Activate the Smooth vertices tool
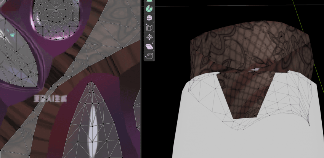Image resolution: width=324 pixels, height=158 pixels. 149,18
